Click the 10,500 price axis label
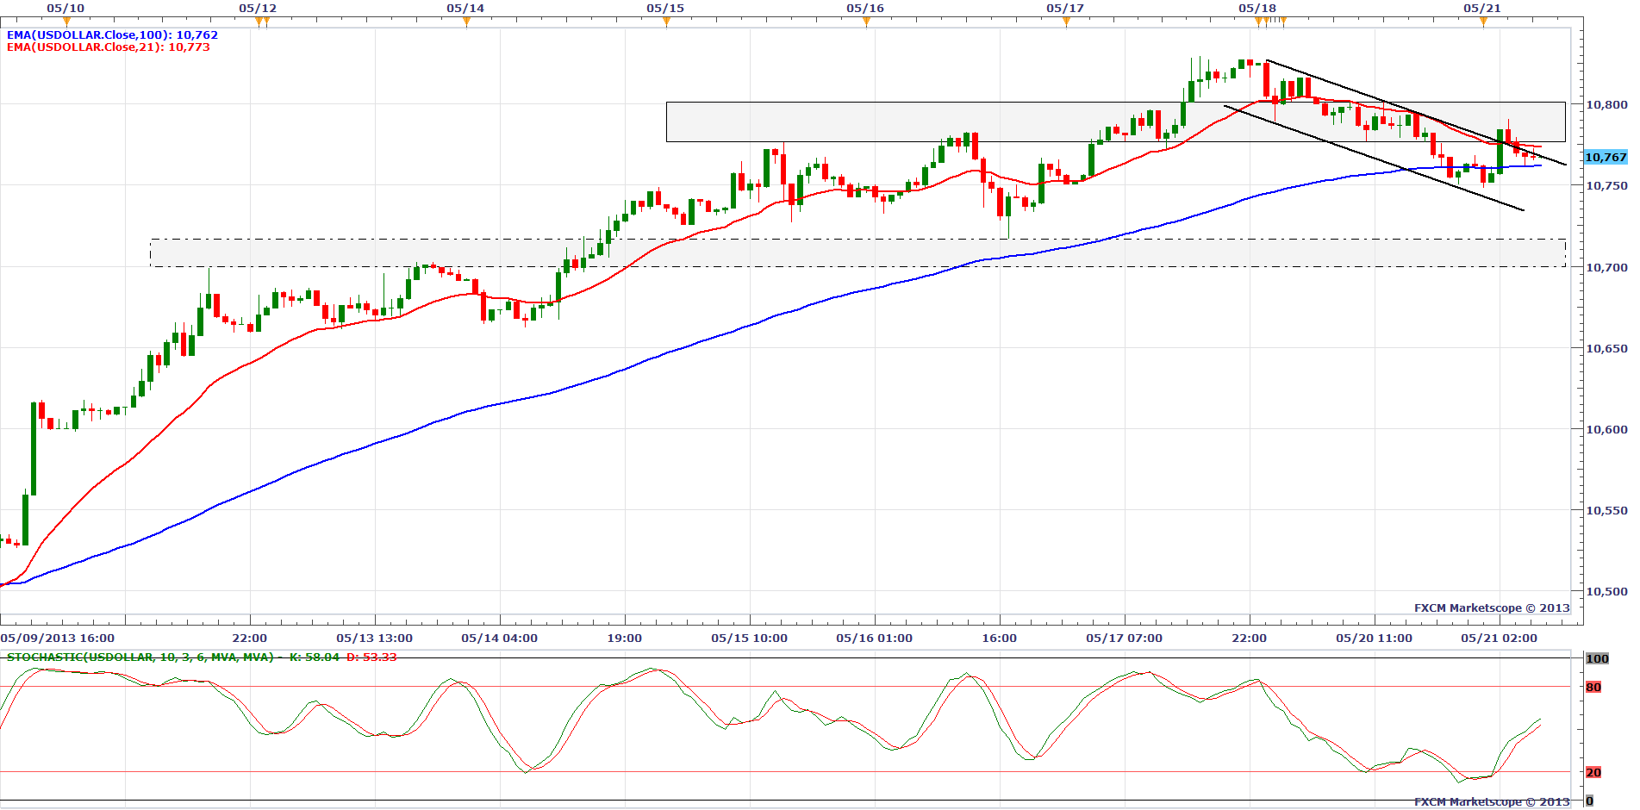This screenshot has height=810, width=1640. pyautogui.click(x=1606, y=592)
